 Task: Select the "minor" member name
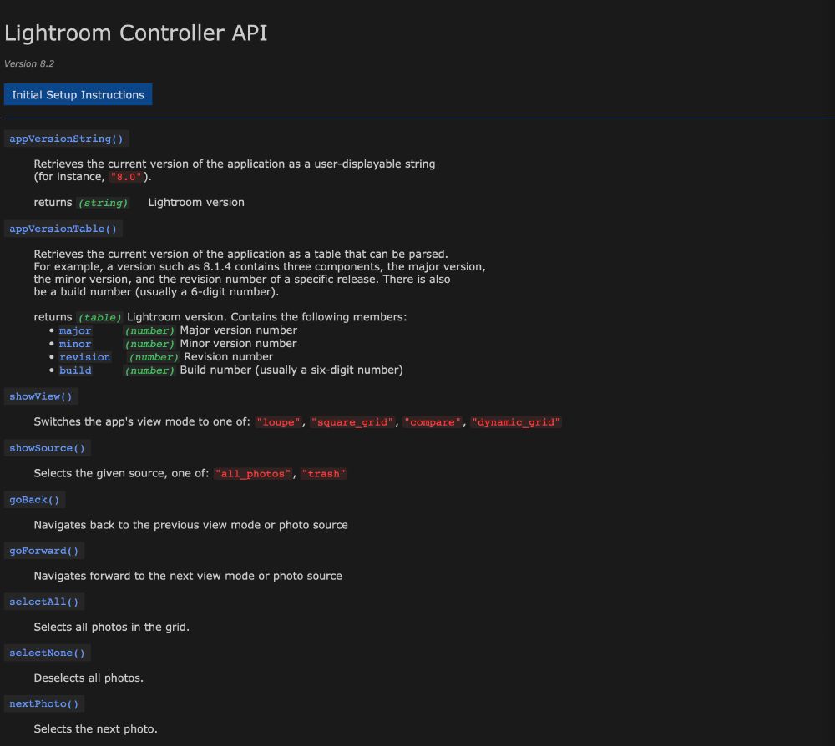(x=75, y=344)
